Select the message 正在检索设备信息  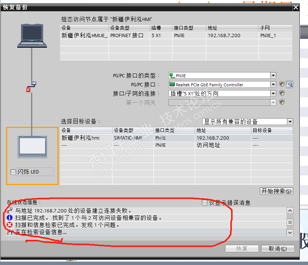click(x=146, y=232)
